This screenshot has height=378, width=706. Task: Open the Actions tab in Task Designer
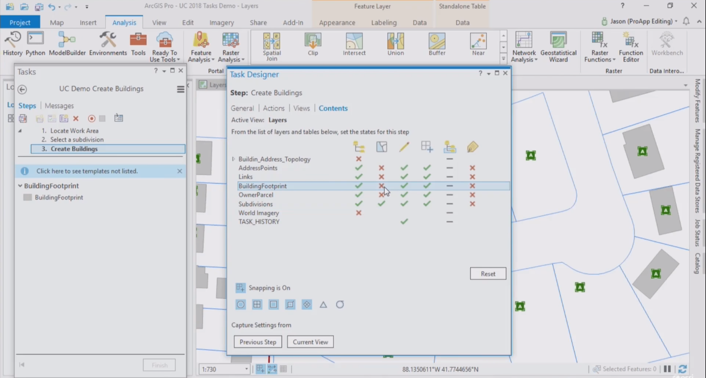pos(274,108)
